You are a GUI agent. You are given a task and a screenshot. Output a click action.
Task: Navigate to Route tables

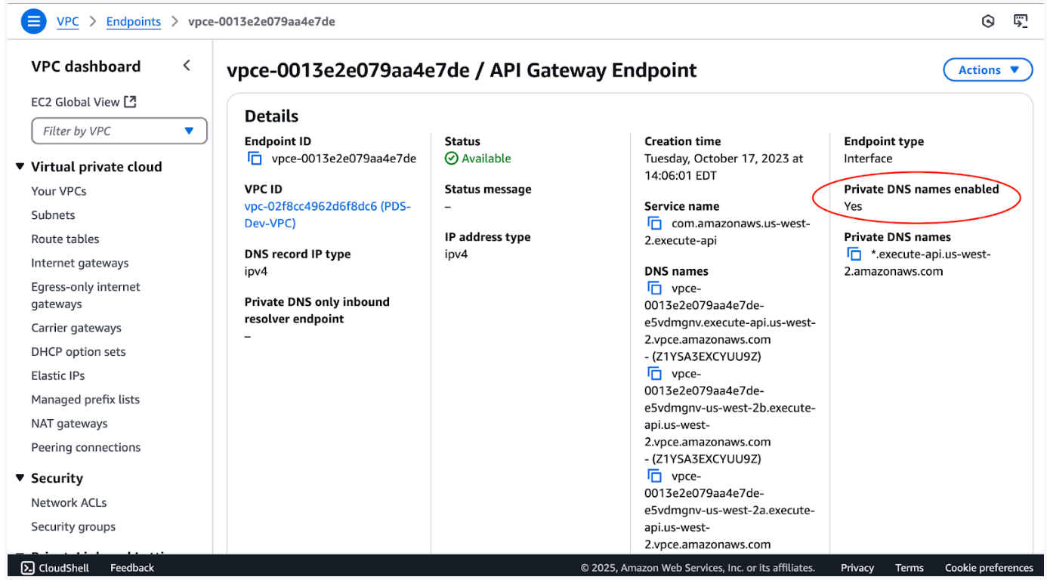pyautogui.click(x=65, y=239)
